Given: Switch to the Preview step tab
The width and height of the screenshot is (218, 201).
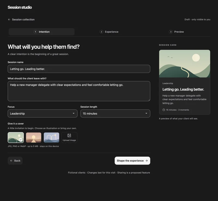Looking at the screenshot, I should (x=176, y=32).
